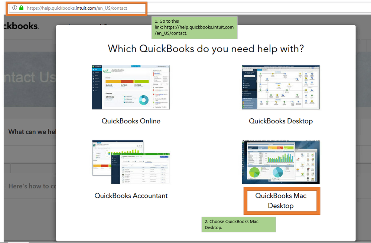Screen dimensions: 371x243
Task: Open the QuickBooks Mac Desktop screenshot thumbnail
Action: [281, 162]
